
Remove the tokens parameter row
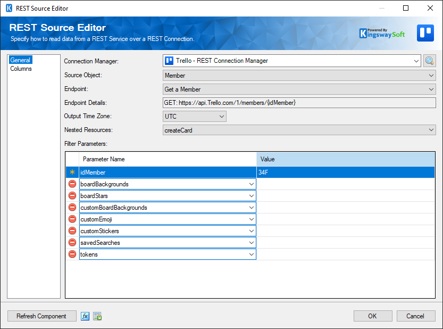pyautogui.click(x=72, y=254)
